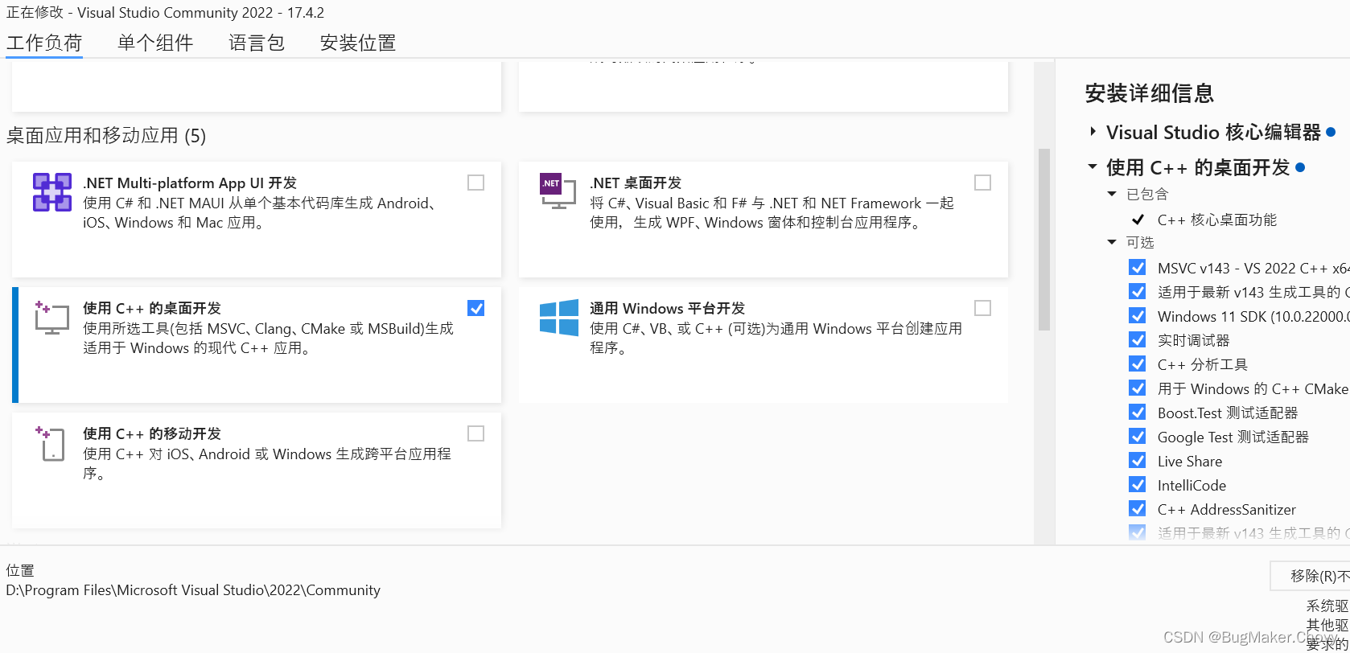Open the 语言包 tab
Screen dimensions: 1350x653
coord(257,43)
